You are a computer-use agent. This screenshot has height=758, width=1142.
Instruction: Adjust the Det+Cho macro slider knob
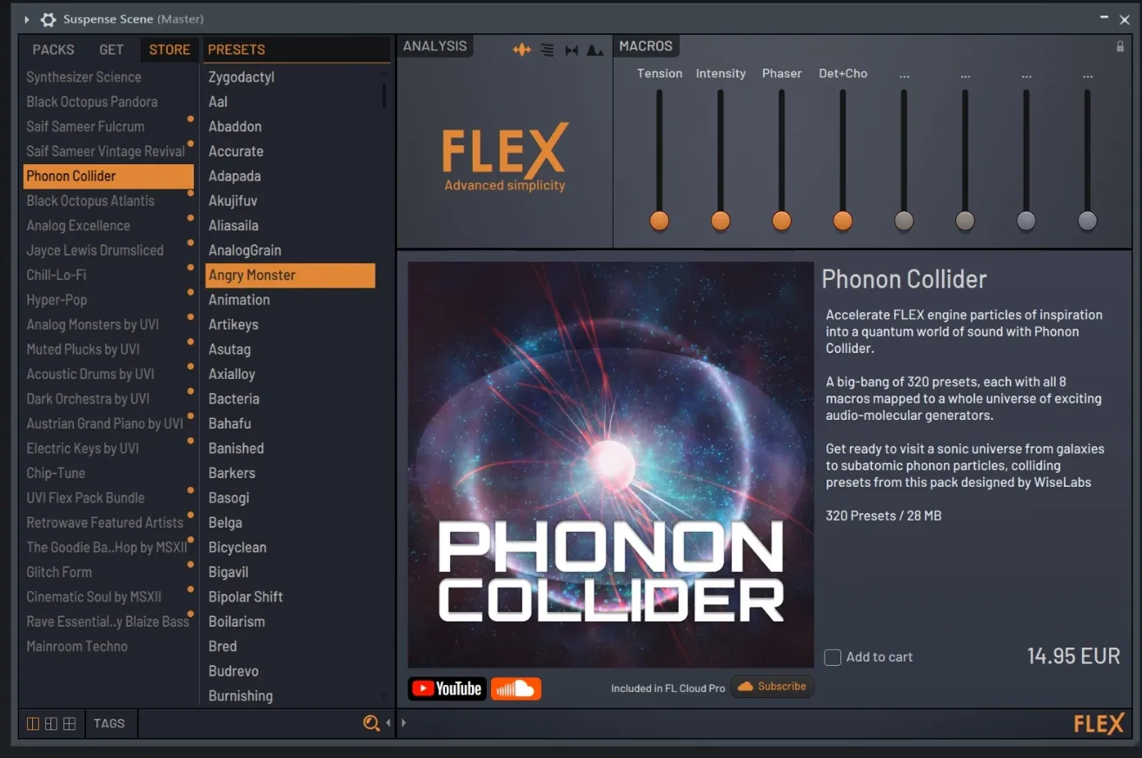tap(843, 221)
